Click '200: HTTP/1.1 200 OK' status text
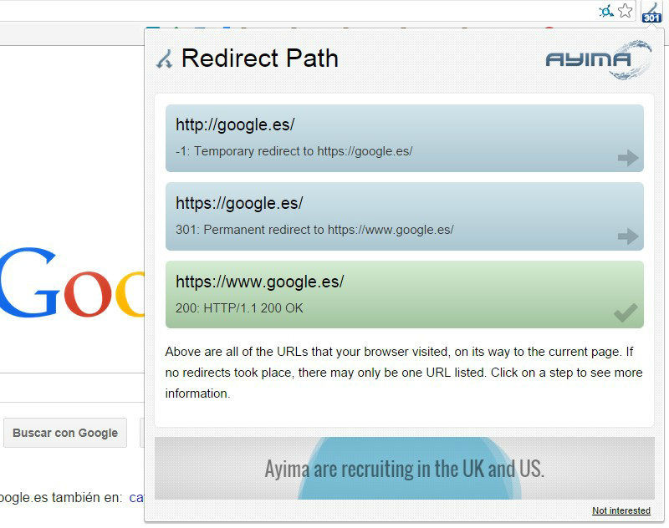This screenshot has height=528, width=669. click(x=239, y=308)
